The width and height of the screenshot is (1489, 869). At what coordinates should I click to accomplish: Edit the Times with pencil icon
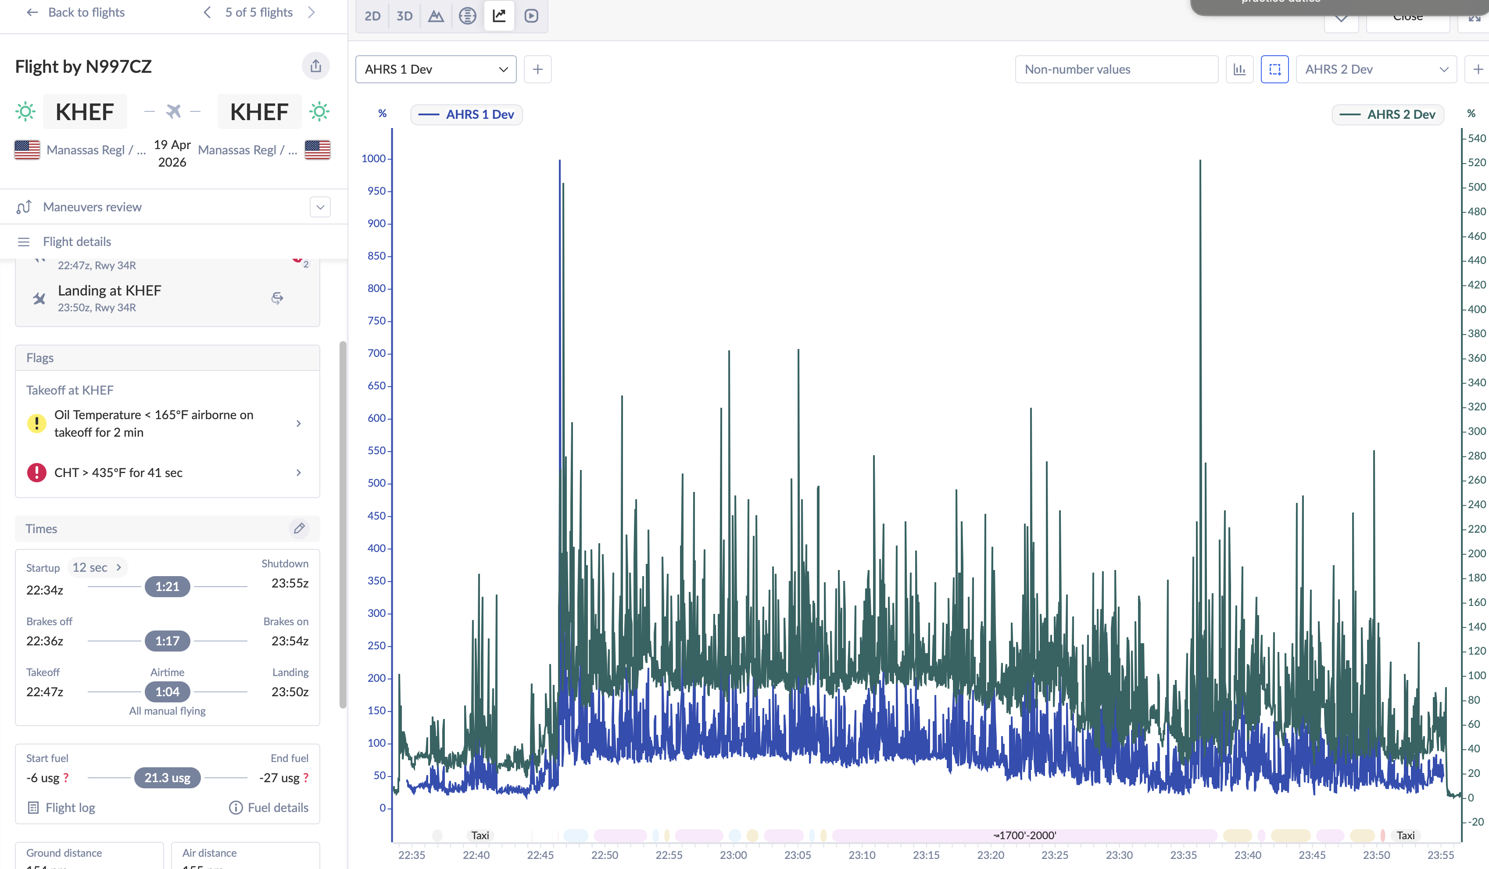tap(299, 528)
